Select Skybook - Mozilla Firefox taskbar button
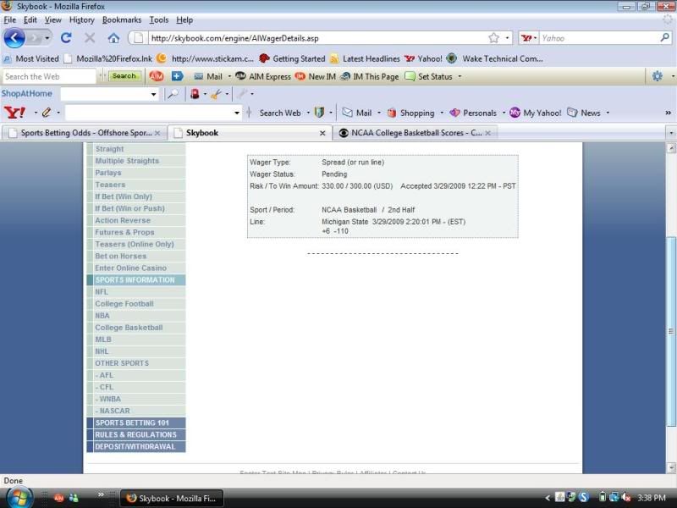The width and height of the screenshot is (677, 508). pos(172,498)
